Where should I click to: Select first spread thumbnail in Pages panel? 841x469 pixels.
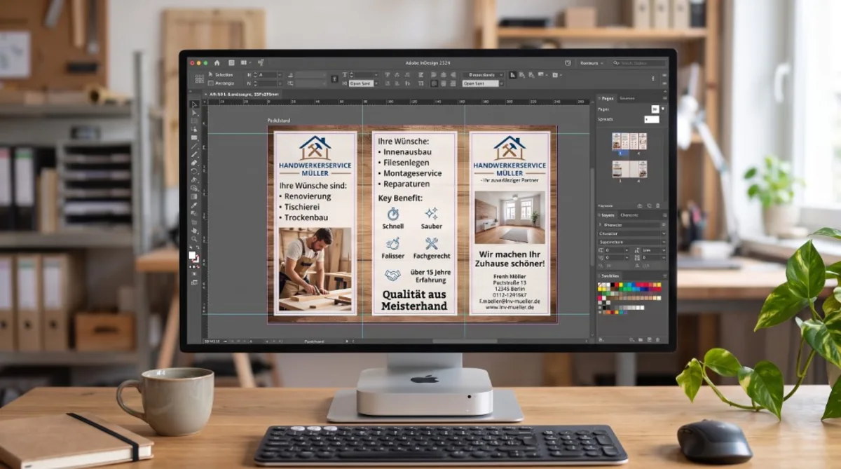(x=629, y=141)
